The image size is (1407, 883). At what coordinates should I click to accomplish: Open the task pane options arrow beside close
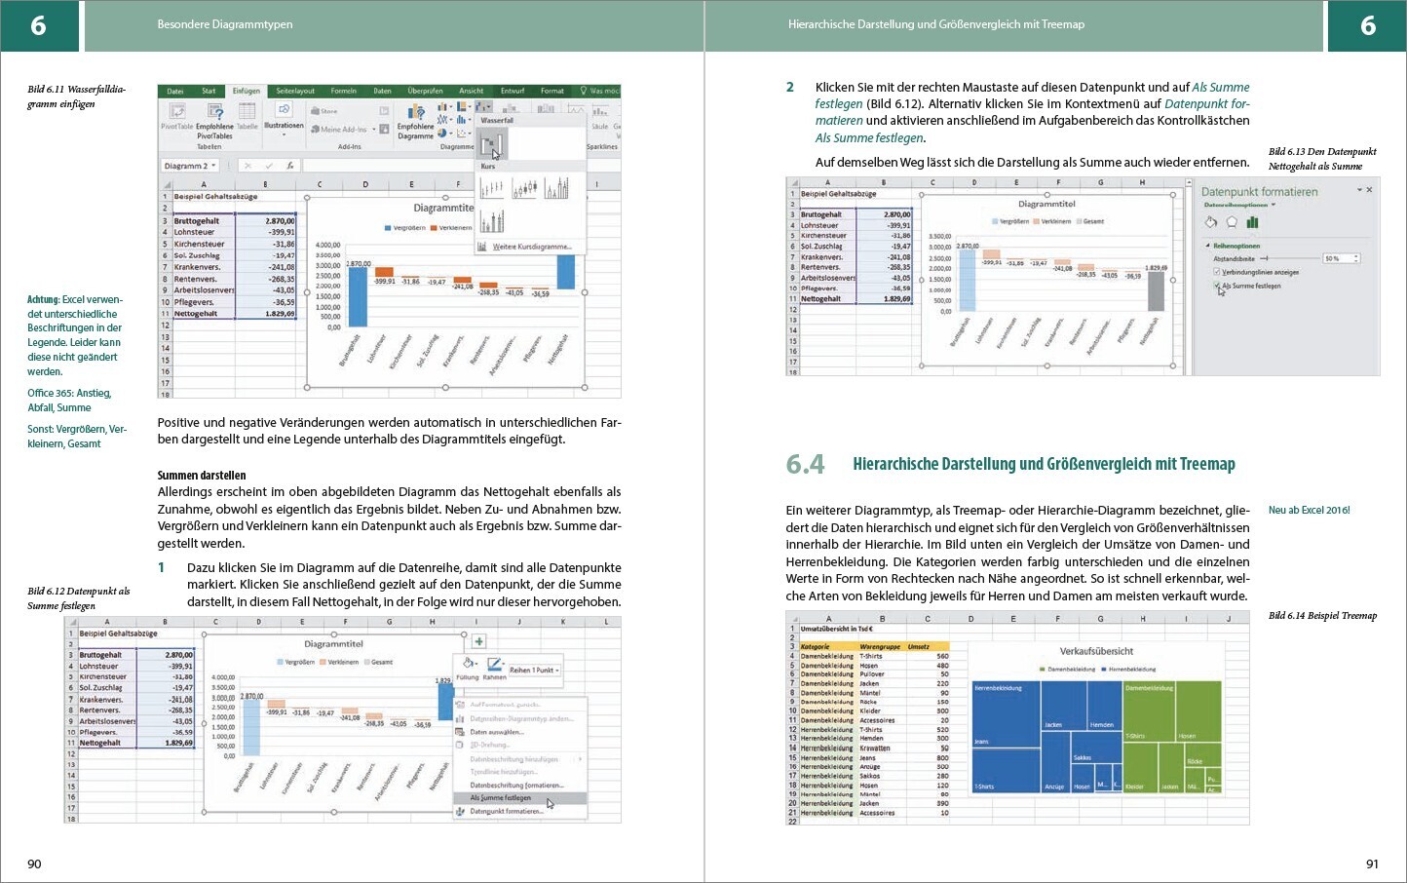tap(1359, 189)
